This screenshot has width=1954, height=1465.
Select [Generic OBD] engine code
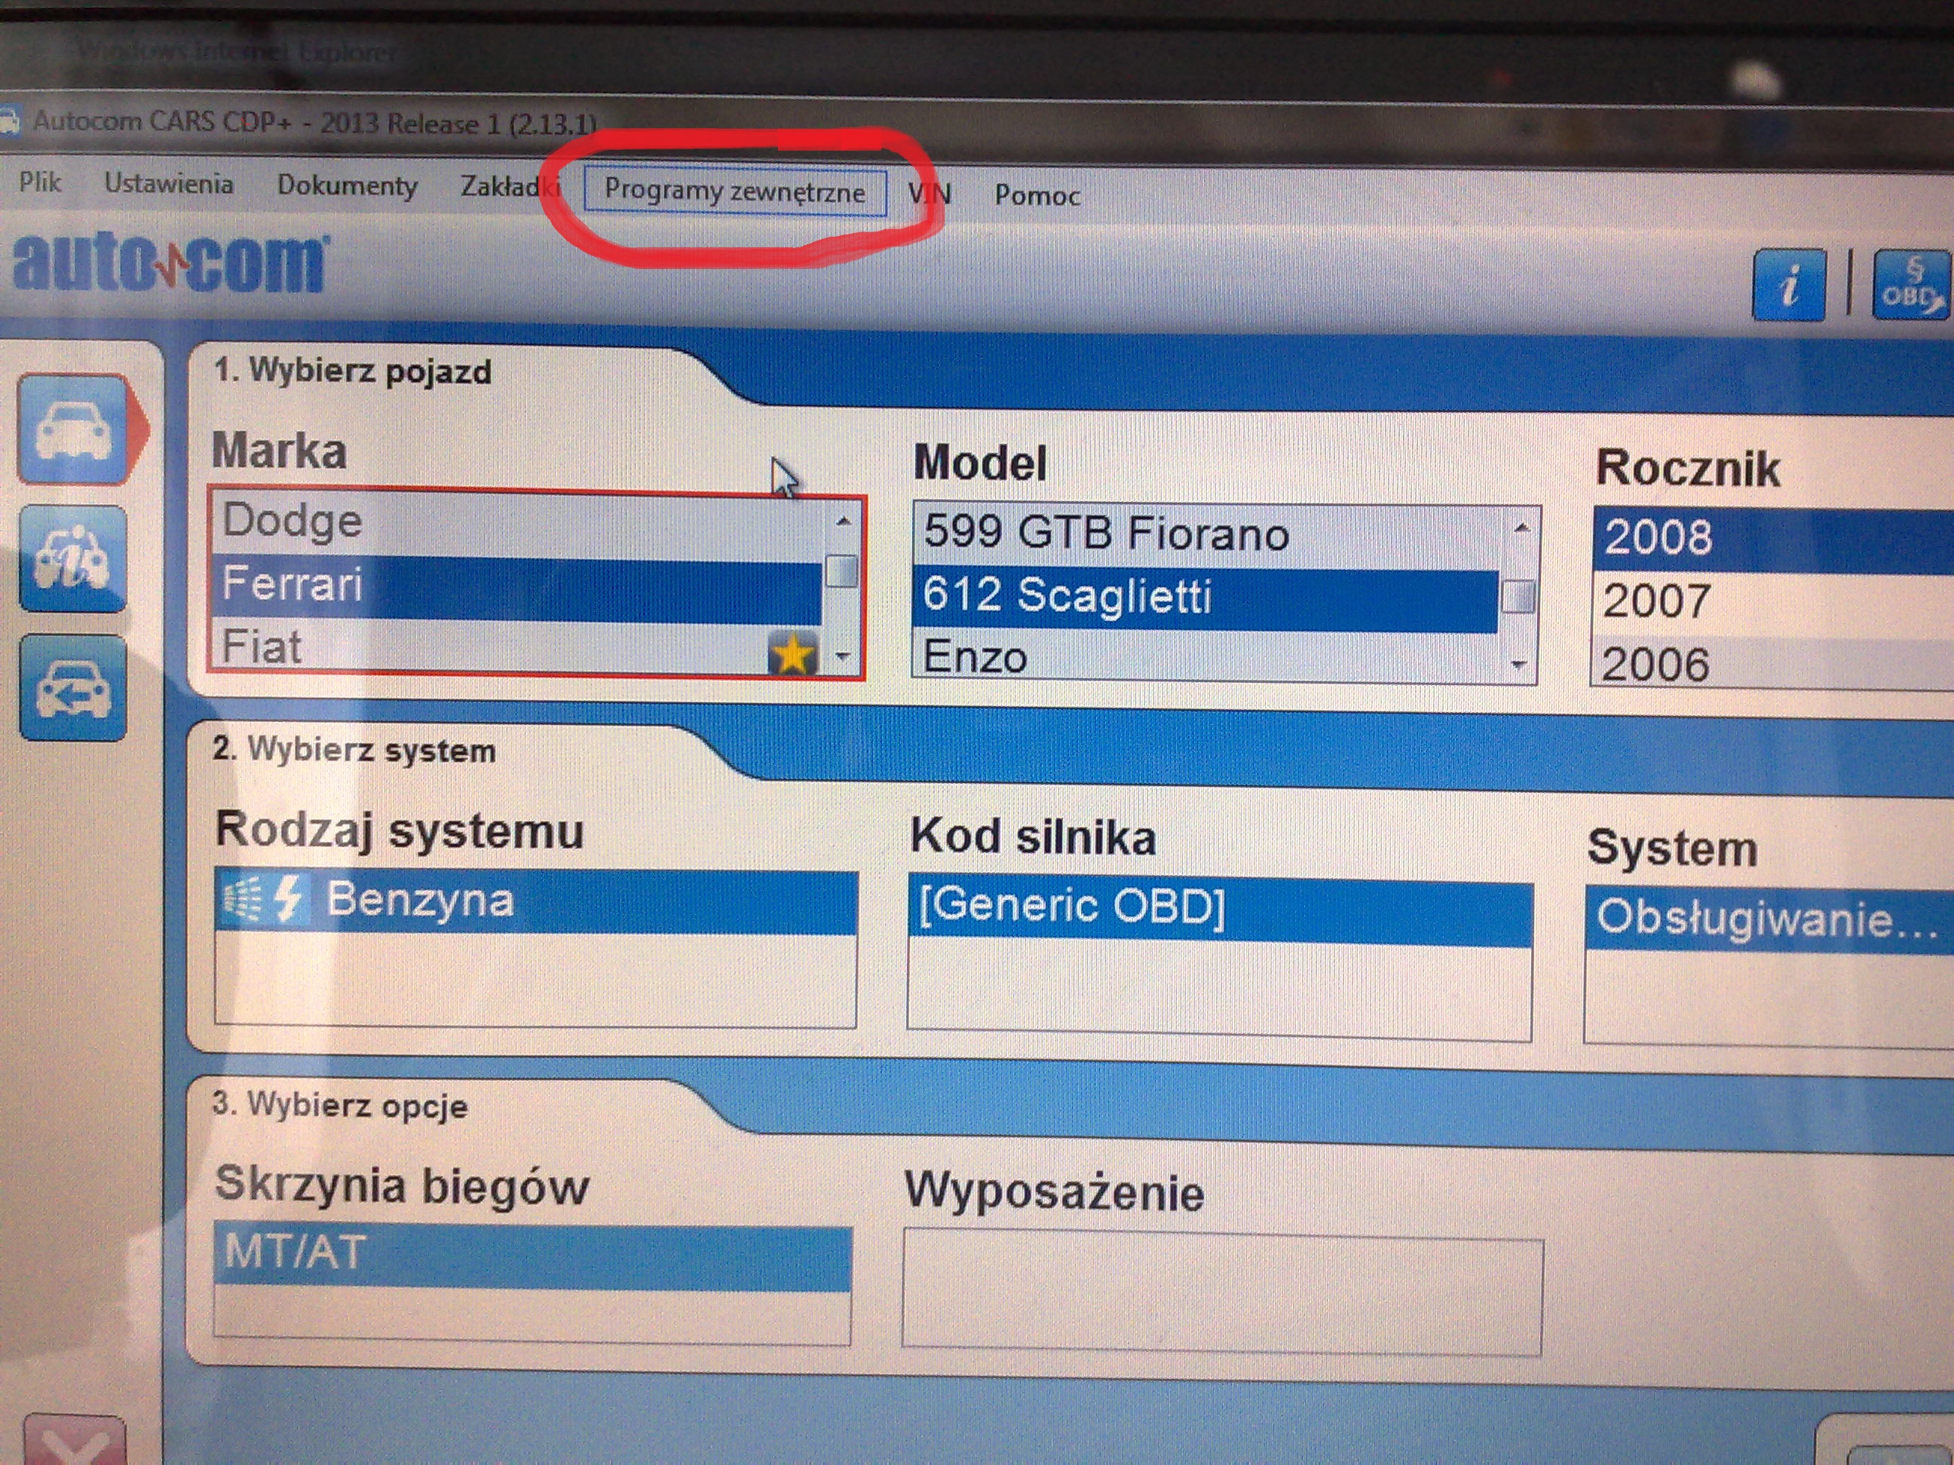(1220, 910)
